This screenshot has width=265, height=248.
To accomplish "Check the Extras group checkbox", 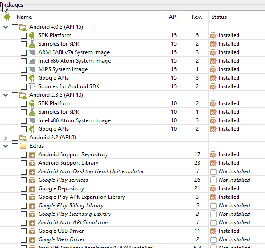I will point(15,146).
